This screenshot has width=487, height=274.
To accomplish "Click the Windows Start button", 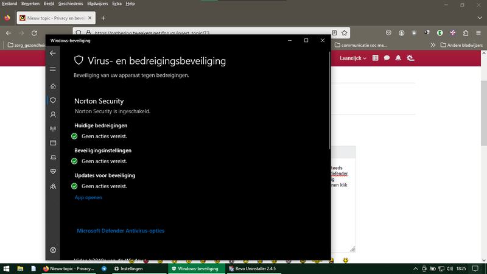I will (x=6, y=269).
